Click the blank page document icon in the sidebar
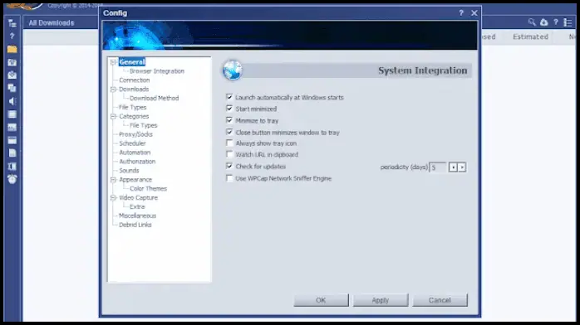This screenshot has width=580, height=325. click(12, 153)
